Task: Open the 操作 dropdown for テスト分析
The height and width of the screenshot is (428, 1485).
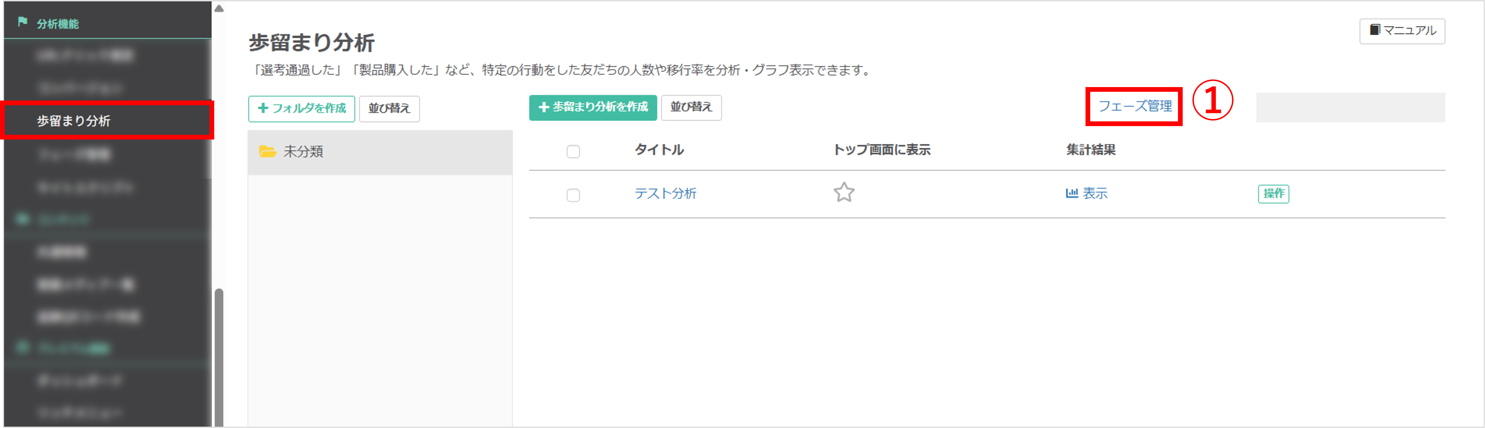Action: 1273,194
